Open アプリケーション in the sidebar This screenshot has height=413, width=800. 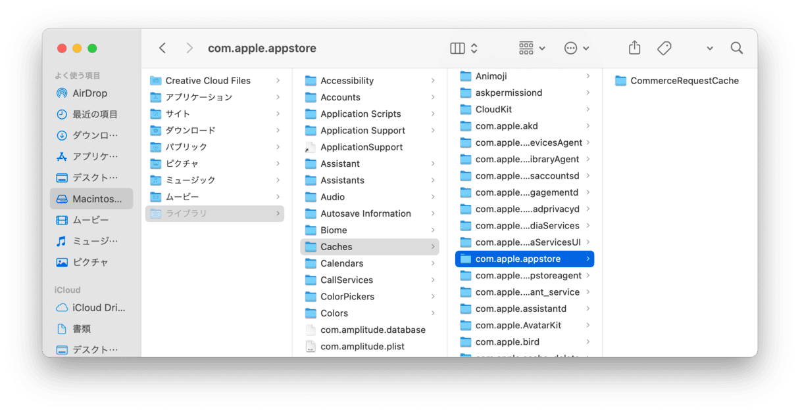pos(91,156)
